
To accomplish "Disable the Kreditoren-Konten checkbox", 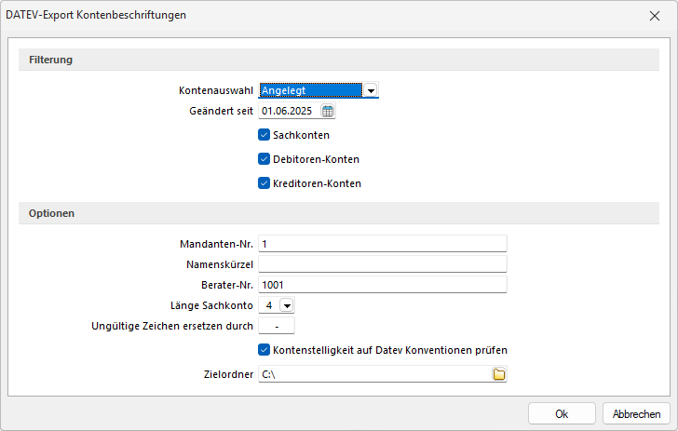I will (x=264, y=183).
